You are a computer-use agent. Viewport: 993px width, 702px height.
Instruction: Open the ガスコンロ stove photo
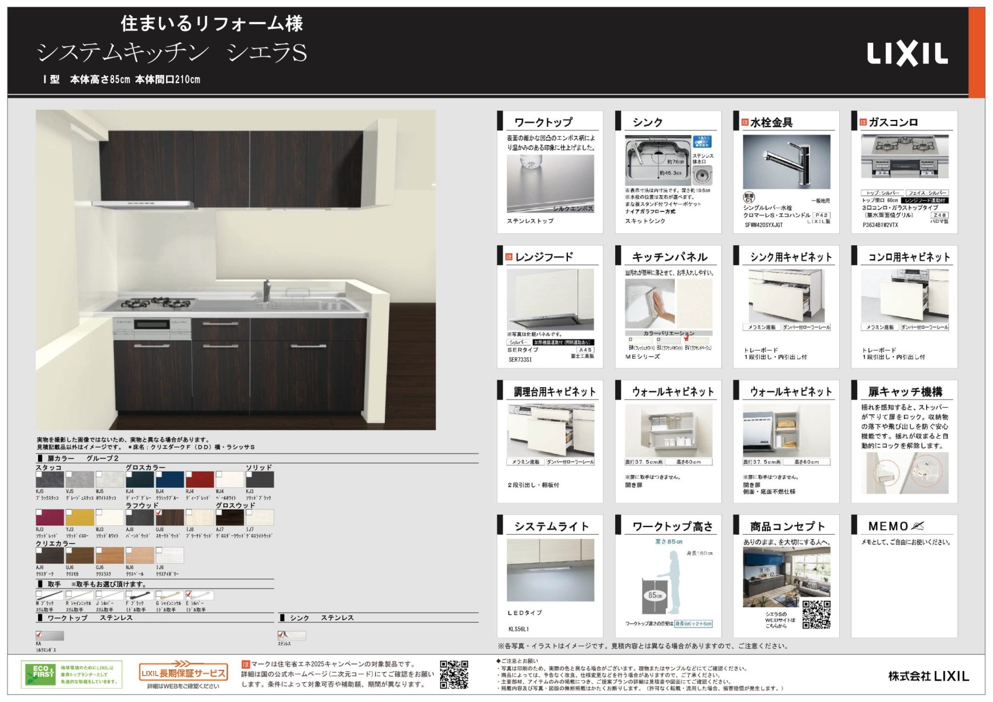coord(905,156)
